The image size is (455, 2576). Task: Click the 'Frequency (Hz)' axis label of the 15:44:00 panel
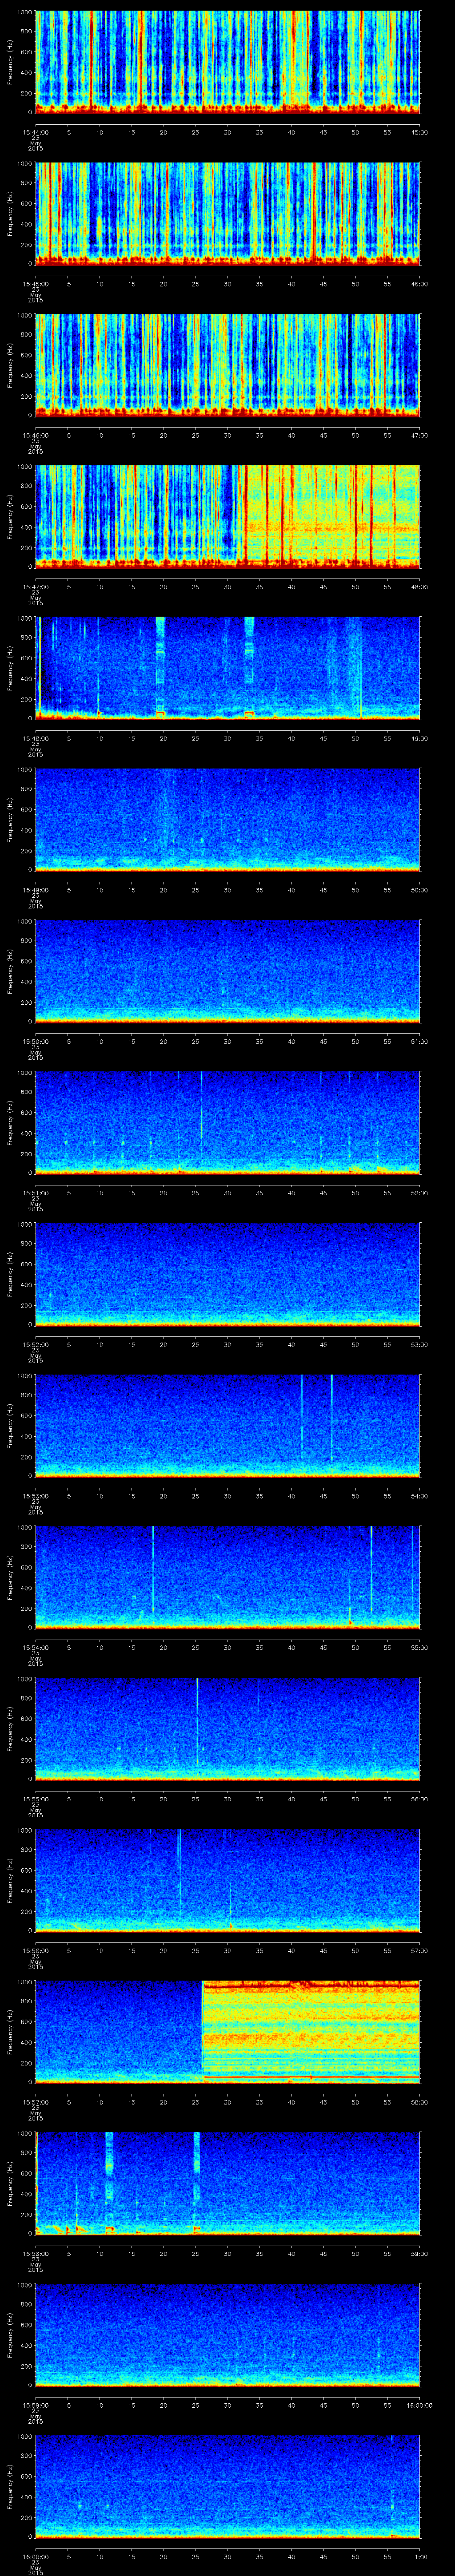10,62
